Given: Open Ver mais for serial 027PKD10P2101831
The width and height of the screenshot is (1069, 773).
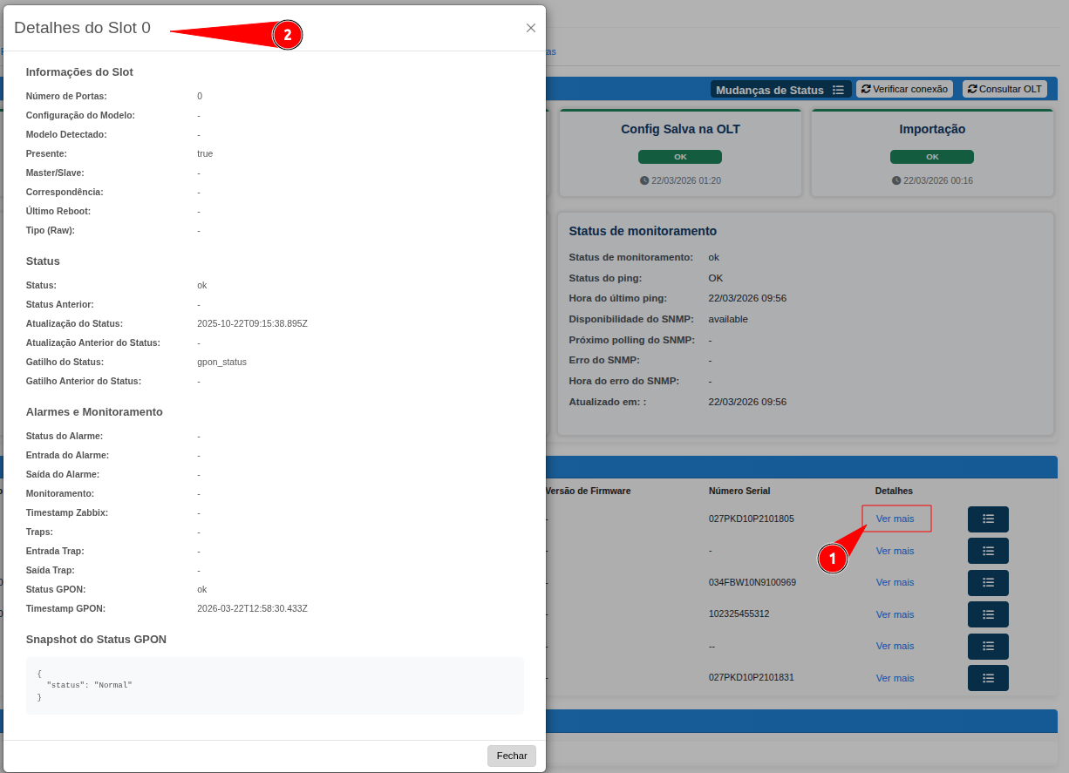Looking at the screenshot, I should click(x=895, y=678).
